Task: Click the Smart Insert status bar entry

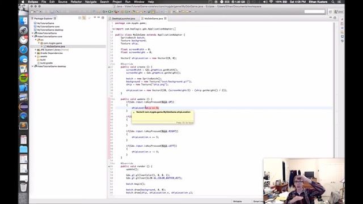Action: click(x=258, y=202)
